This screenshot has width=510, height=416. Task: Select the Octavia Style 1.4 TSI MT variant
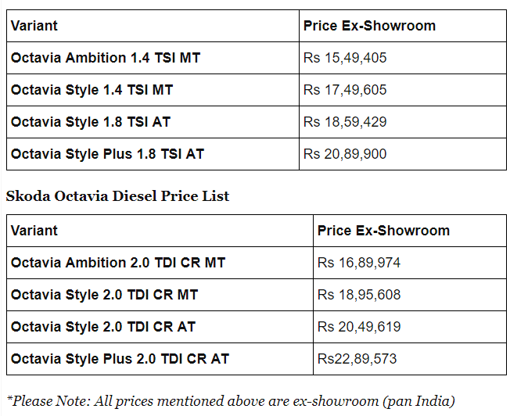click(x=92, y=90)
